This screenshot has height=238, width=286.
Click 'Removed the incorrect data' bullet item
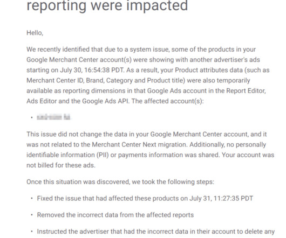coord(115,215)
